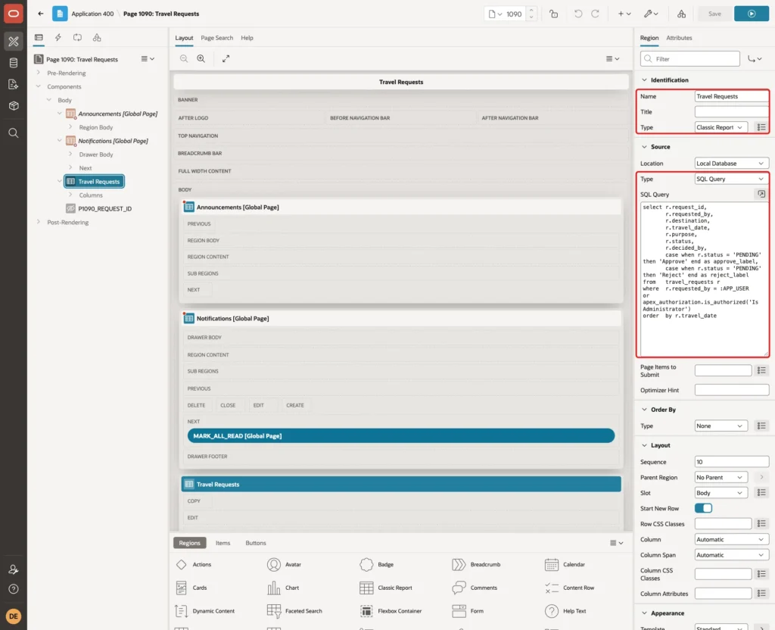Click the property Filter search field

coord(690,59)
